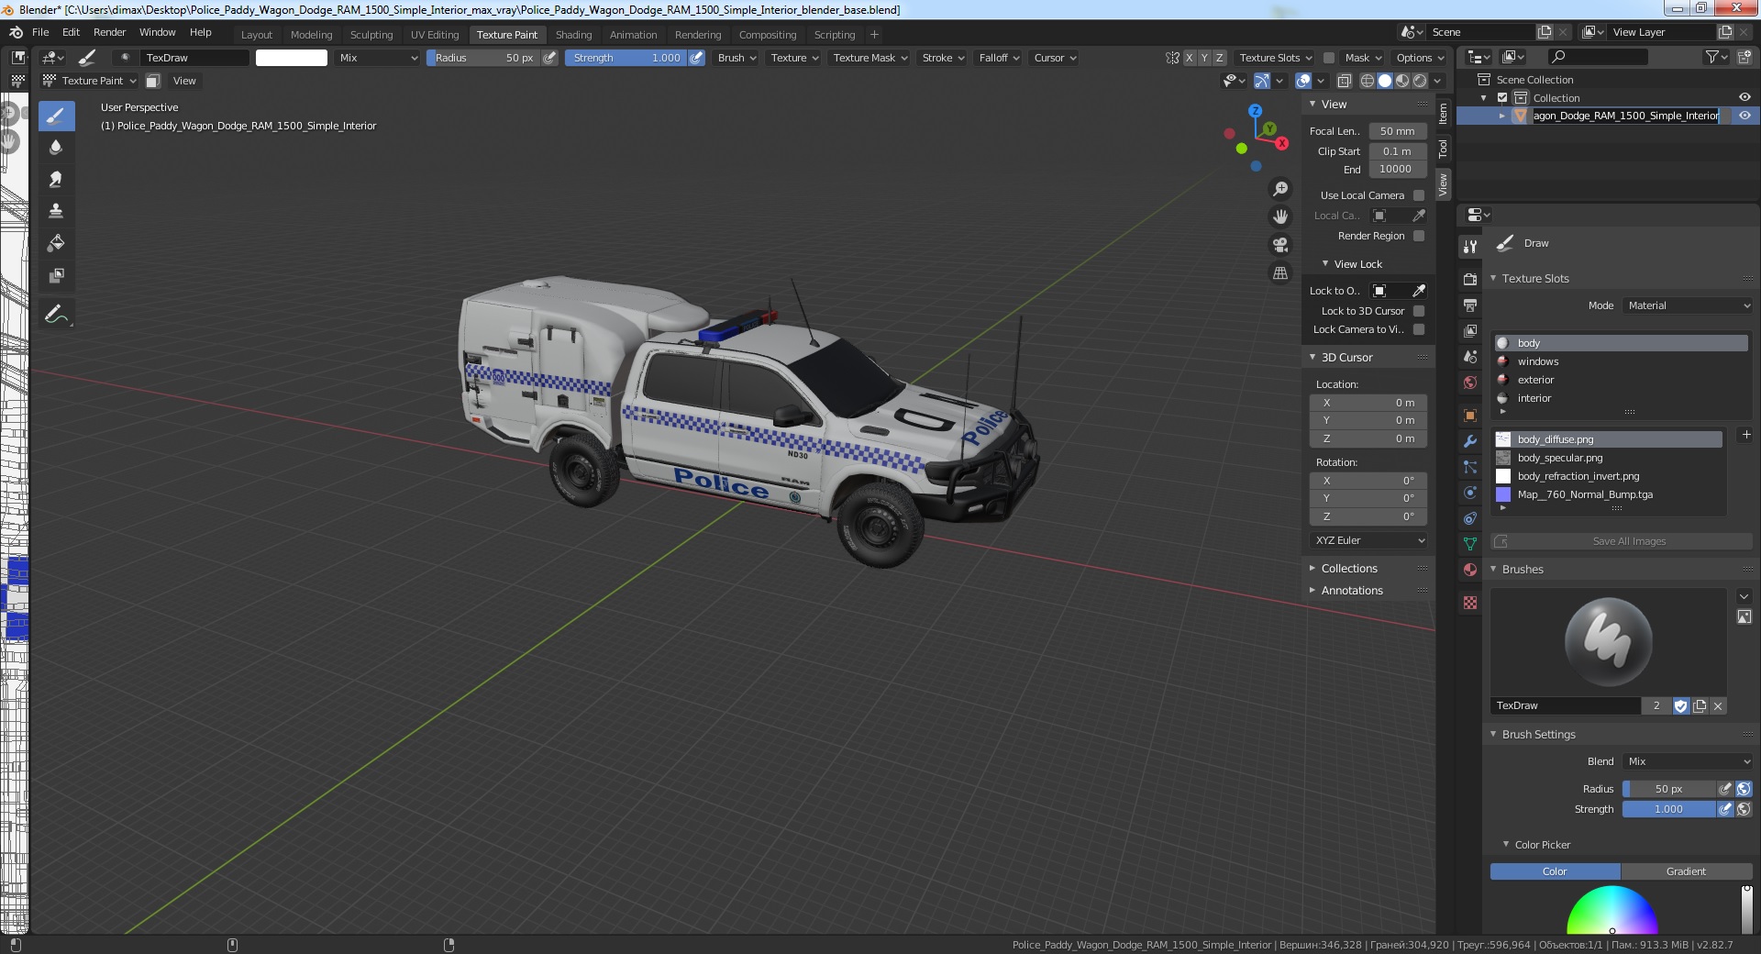Open the Particles properties tab
The width and height of the screenshot is (1761, 954).
point(1470,467)
